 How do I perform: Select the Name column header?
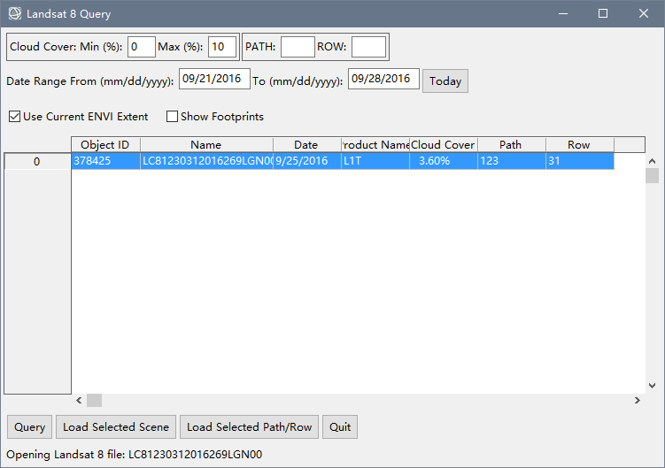pos(206,144)
